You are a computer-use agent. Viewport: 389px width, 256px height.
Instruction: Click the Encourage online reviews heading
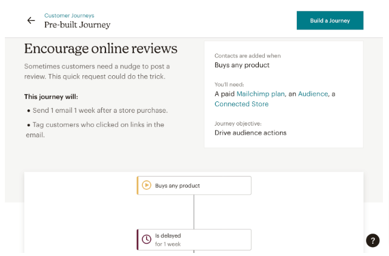[101, 49]
